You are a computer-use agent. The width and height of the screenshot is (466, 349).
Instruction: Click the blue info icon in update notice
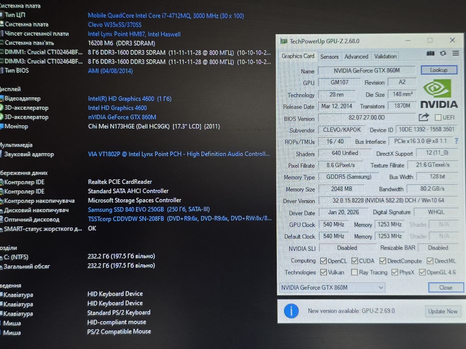point(291,311)
